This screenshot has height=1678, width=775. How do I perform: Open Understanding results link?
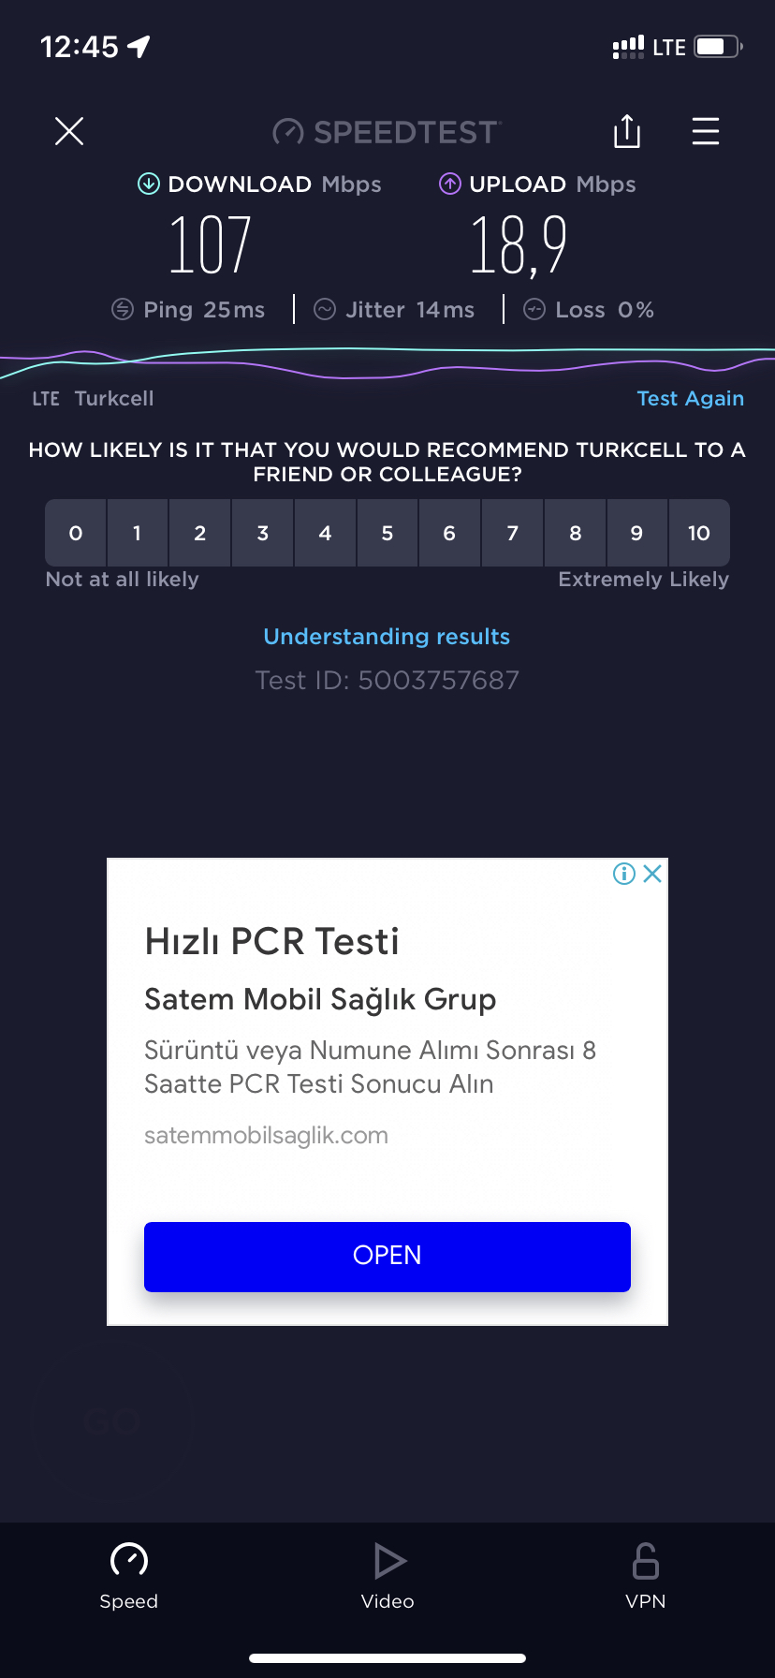pos(387,637)
